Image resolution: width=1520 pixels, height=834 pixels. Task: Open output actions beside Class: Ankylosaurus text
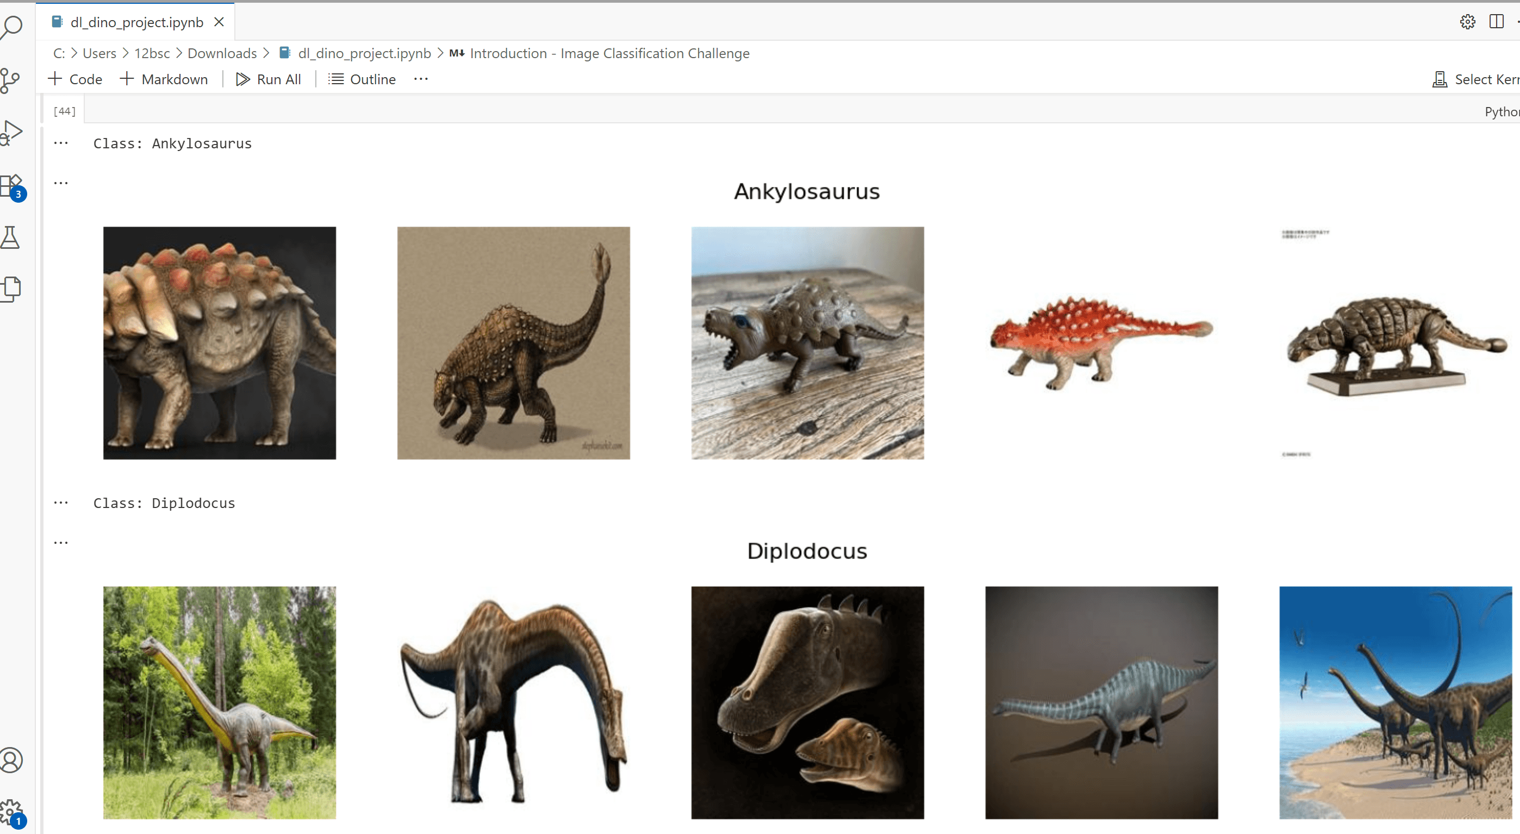pyautogui.click(x=61, y=143)
